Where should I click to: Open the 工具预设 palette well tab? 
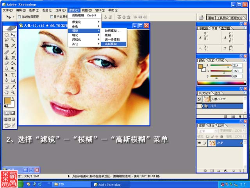tap(223, 18)
